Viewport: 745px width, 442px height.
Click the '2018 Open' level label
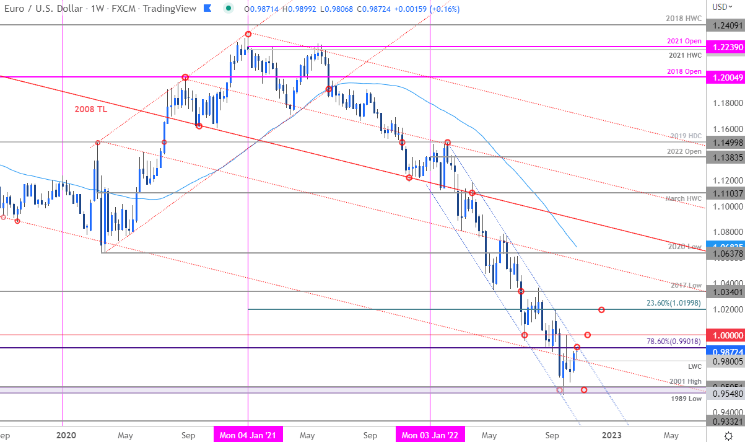[685, 71]
